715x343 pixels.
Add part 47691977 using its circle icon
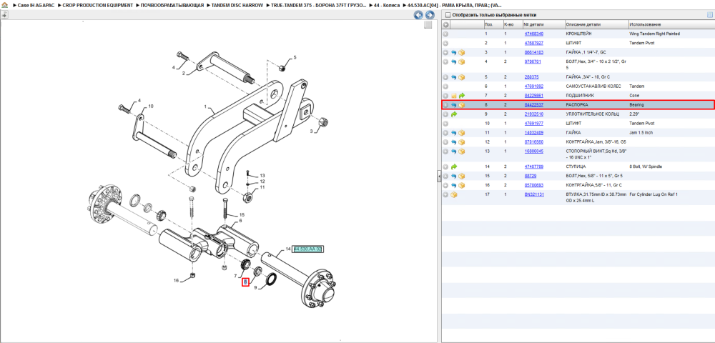coord(446,124)
